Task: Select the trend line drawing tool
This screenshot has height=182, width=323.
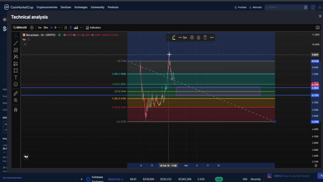Action: coord(16,43)
